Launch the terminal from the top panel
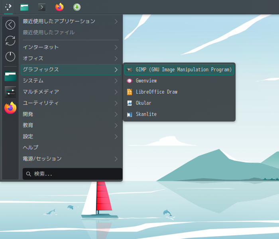The image size is (279, 239). point(42,7)
